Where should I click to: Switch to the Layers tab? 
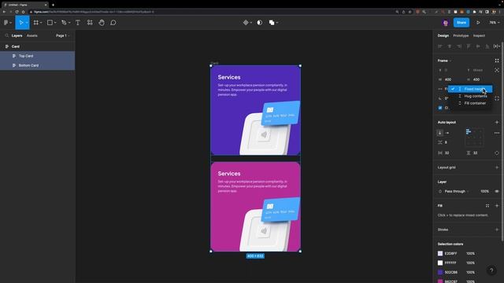coord(17,35)
